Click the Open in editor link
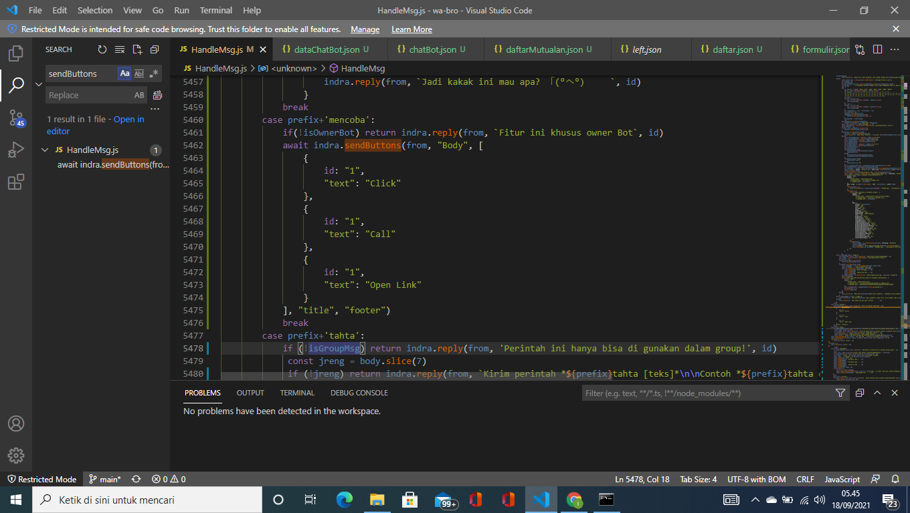The height and width of the screenshot is (513, 910). (129, 119)
